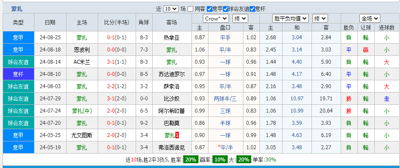Click the red 大 in the AC米兰 row

tap(387, 62)
